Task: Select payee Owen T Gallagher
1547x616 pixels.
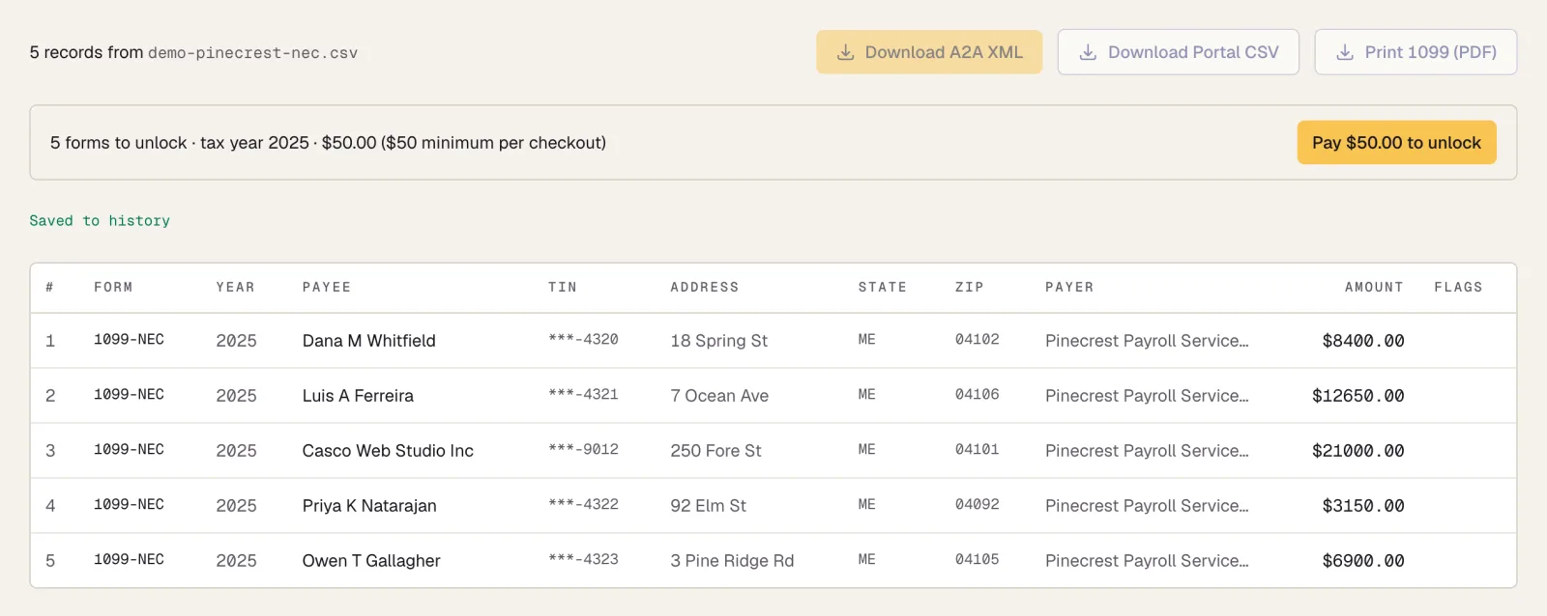Action: click(371, 561)
